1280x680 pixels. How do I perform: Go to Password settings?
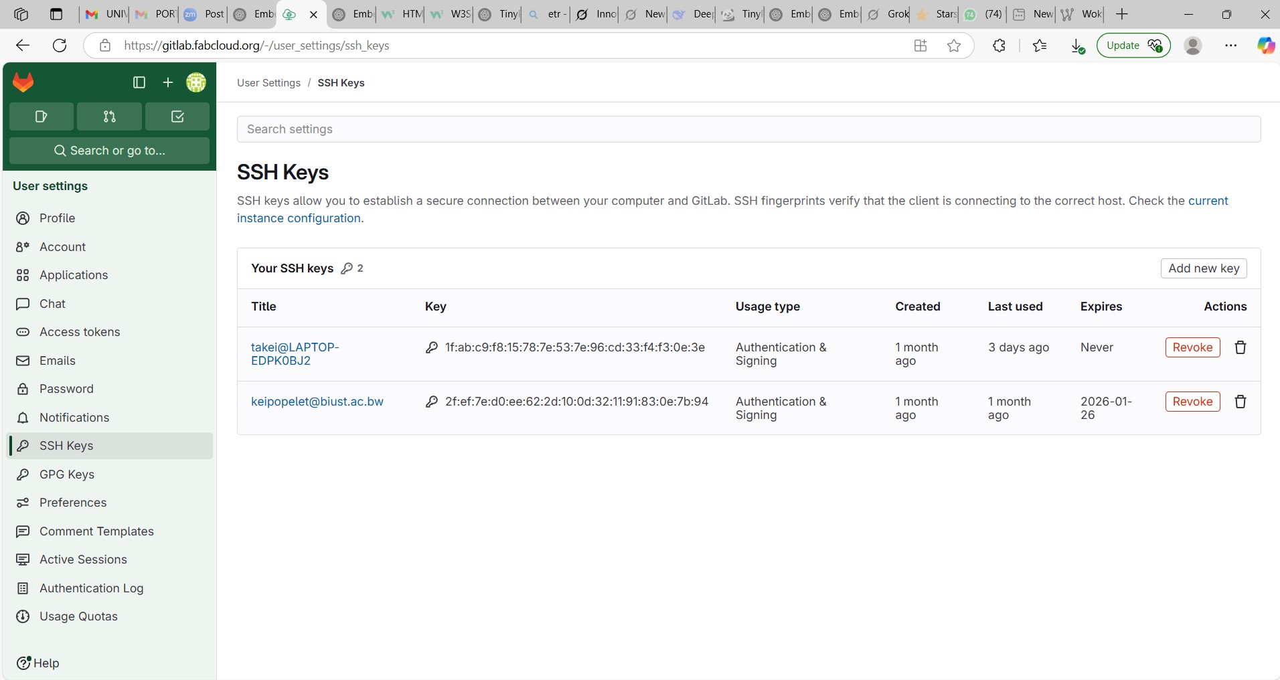110,389
